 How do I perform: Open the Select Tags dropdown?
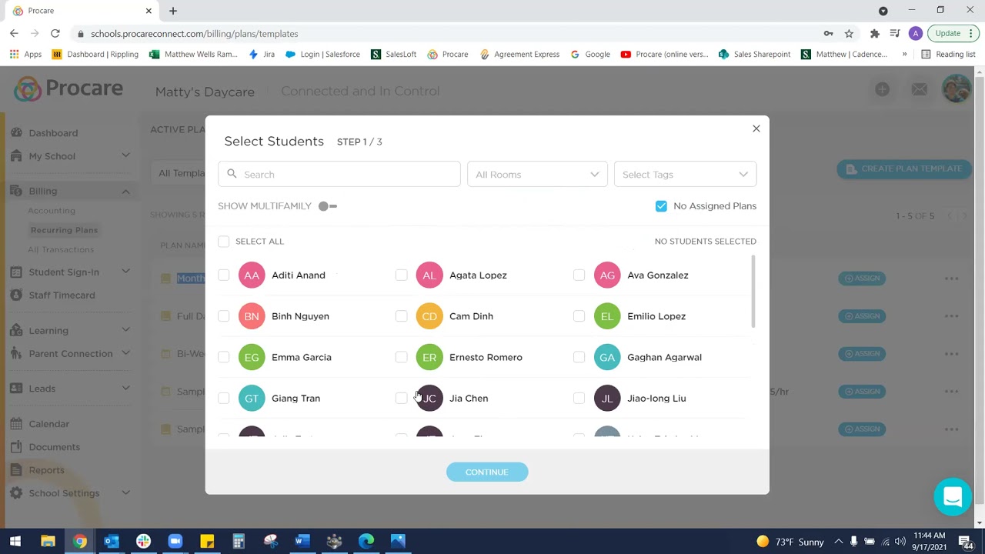[685, 174]
